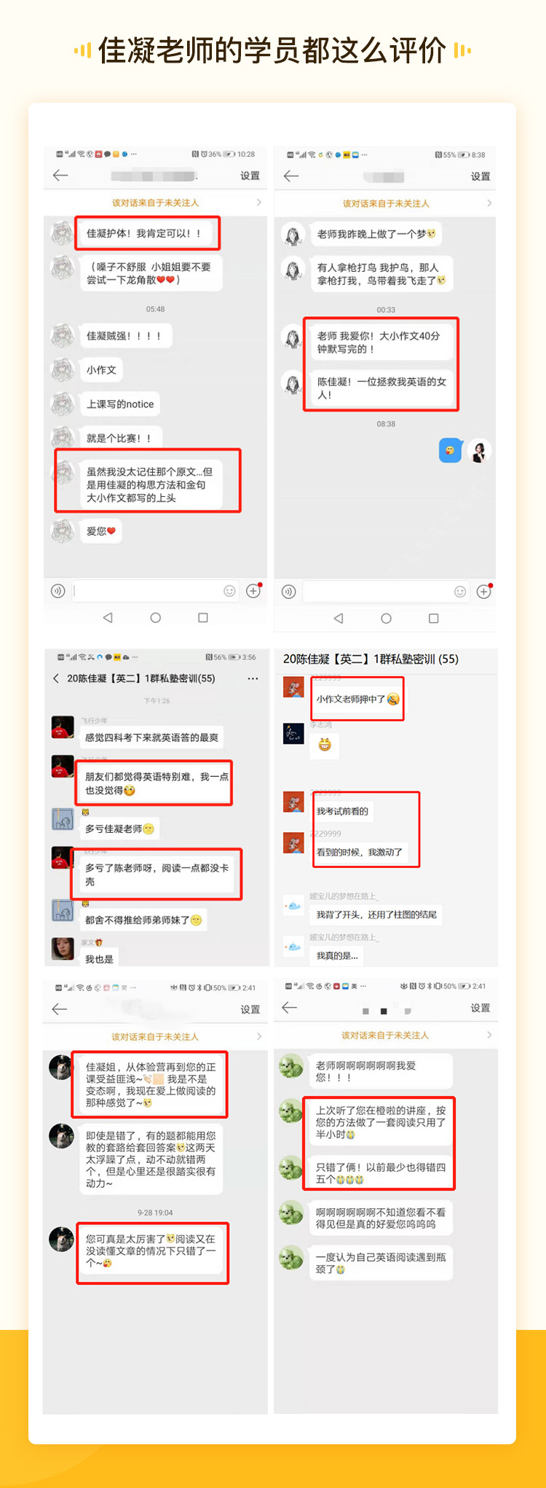Expand 该对话来自于未关注人 chevron in left 2:41 chat
The width and height of the screenshot is (546, 1488).
pyautogui.click(x=259, y=1036)
